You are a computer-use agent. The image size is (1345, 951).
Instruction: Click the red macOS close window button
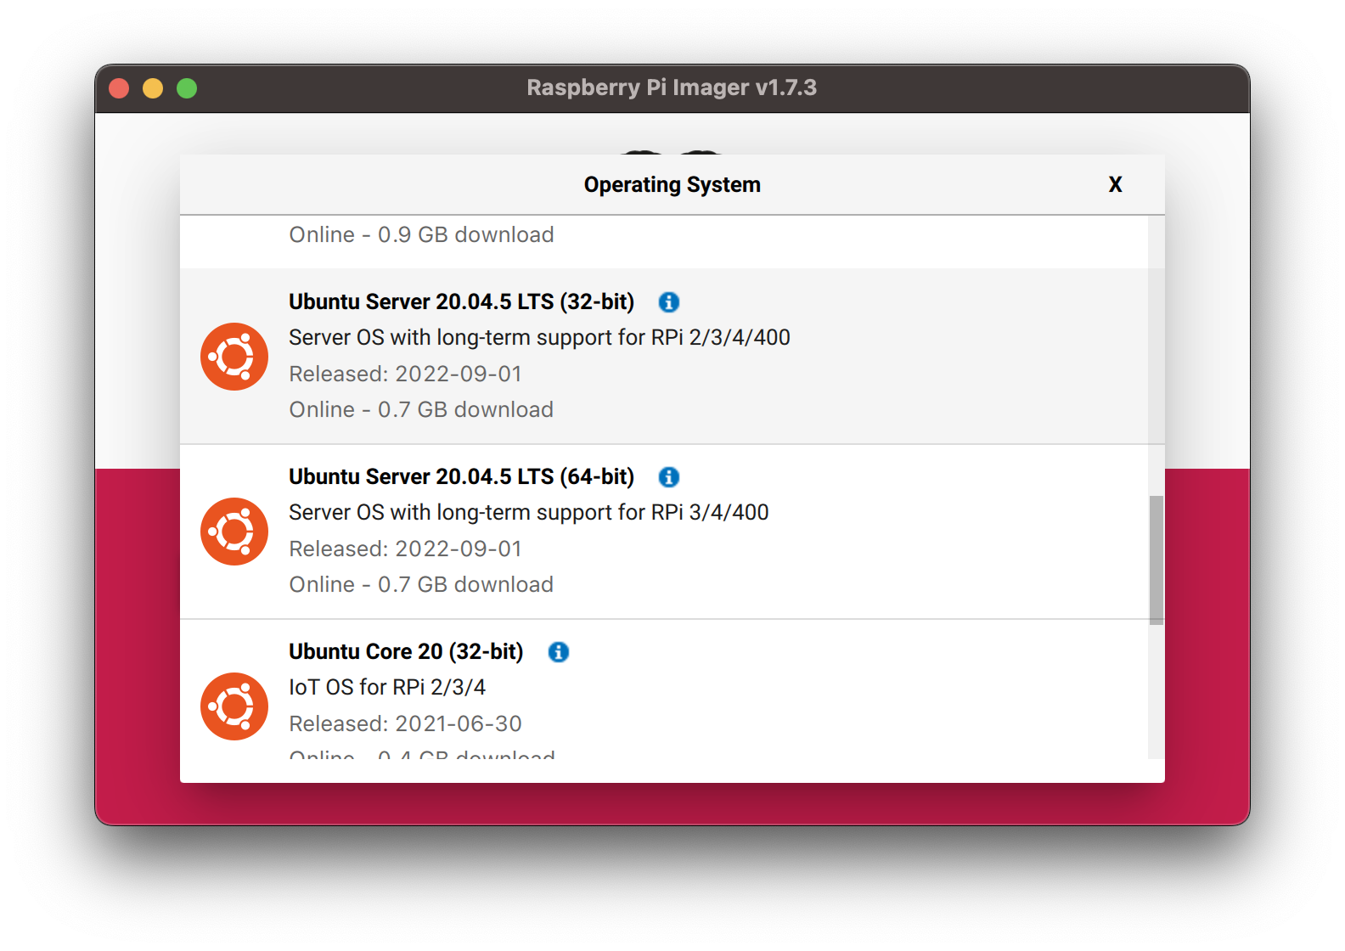point(119,88)
